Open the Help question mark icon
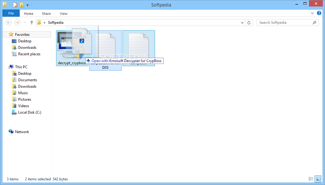The width and height of the screenshot is (325, 185). pyautogui.click(x=319, y=13)
